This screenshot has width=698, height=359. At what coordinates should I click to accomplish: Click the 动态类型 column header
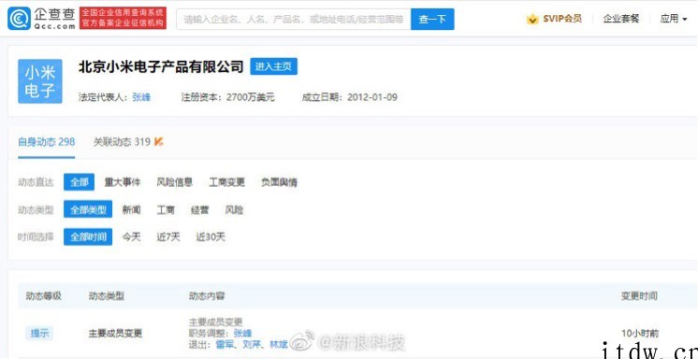[107, 295]
